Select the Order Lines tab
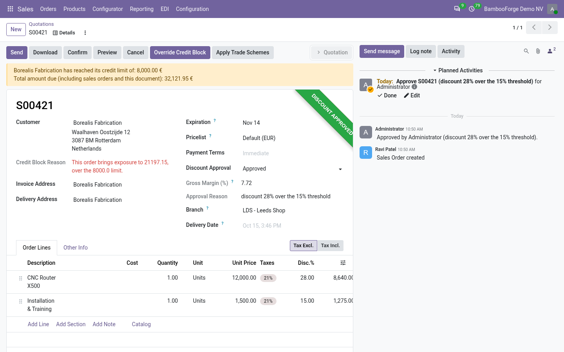Image resolution: width=564 pixels, height=352 pixels. [x=36, y=248]
